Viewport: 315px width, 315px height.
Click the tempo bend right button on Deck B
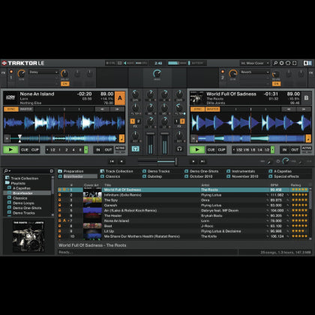pyautogui.click(x=304, y=109)
